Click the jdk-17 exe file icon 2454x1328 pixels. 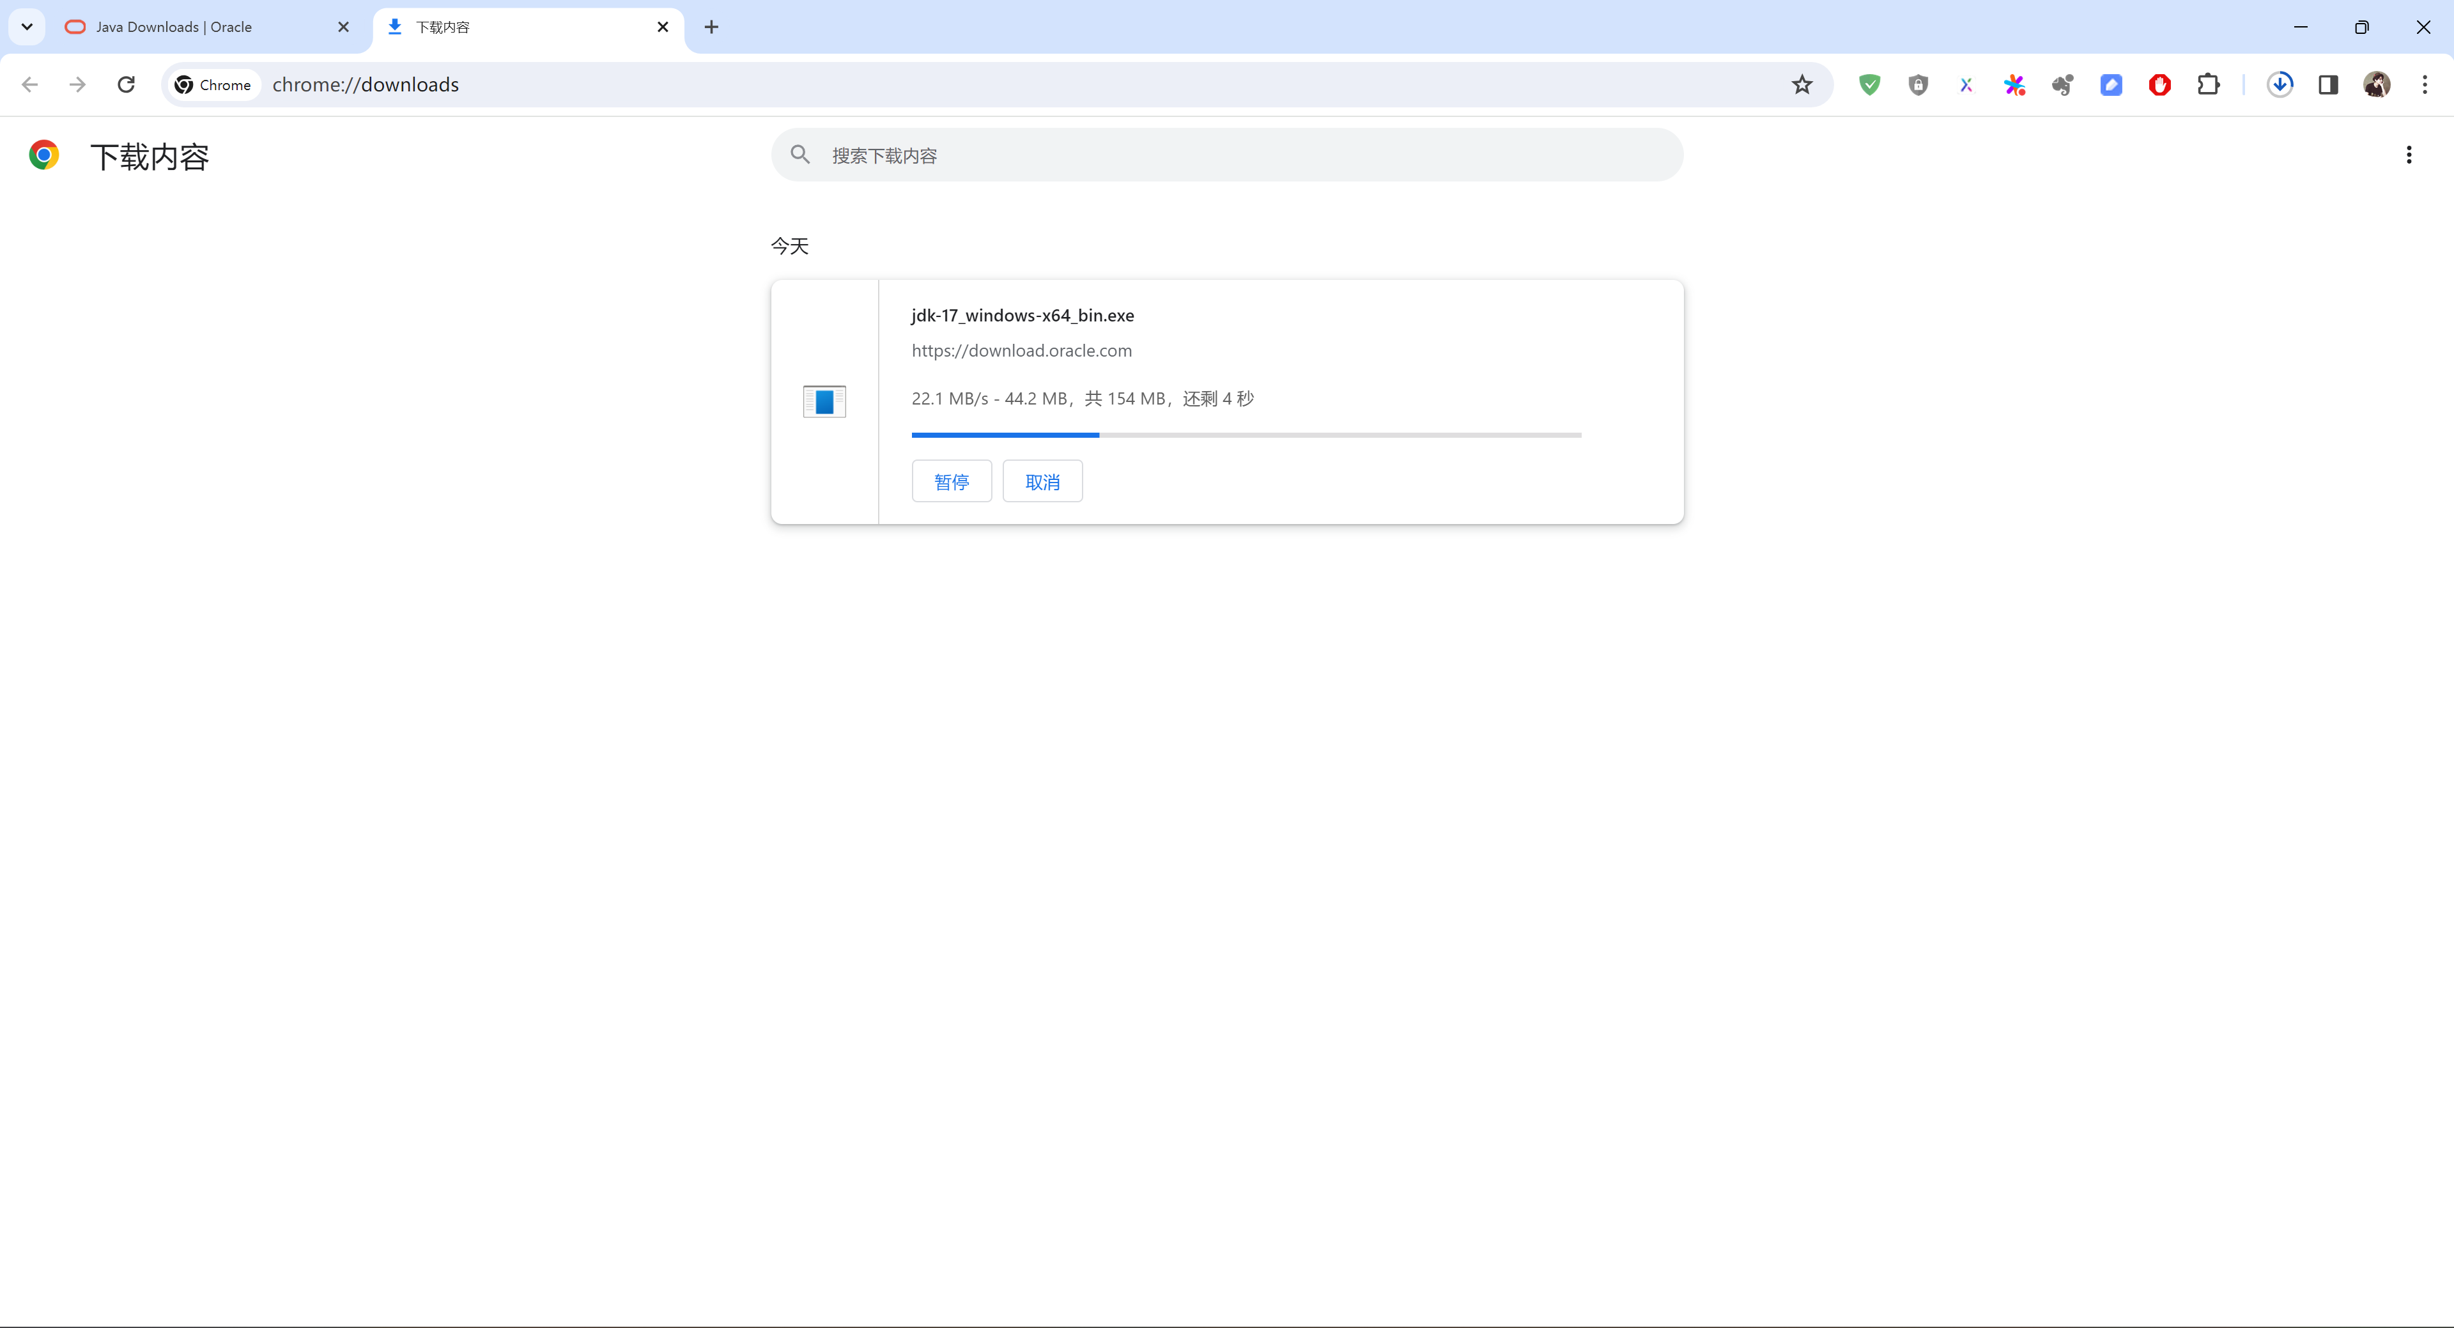point(824,401)
